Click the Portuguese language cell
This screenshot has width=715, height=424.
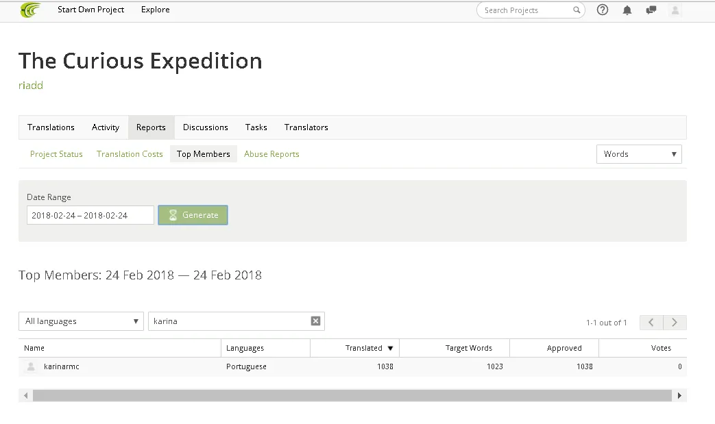pyautogui.click(x=246, y=366)
